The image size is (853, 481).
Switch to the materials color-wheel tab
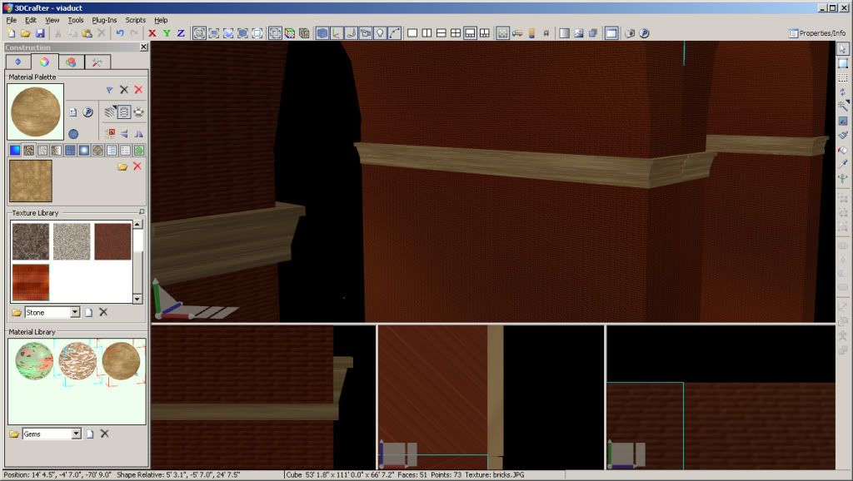click(44, 62)
